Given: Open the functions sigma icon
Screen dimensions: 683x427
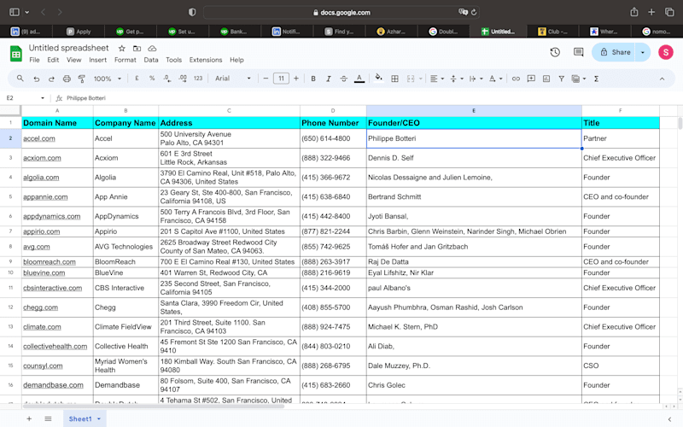Looking at the screenshot, I should pos(596,79).
